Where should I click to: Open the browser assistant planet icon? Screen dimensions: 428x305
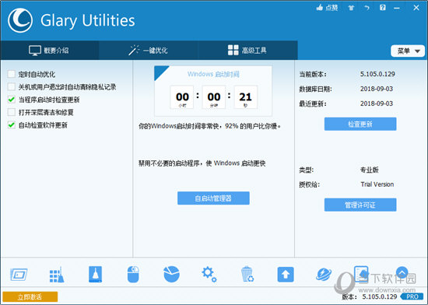pyautogui.click(x=324, y=274)
